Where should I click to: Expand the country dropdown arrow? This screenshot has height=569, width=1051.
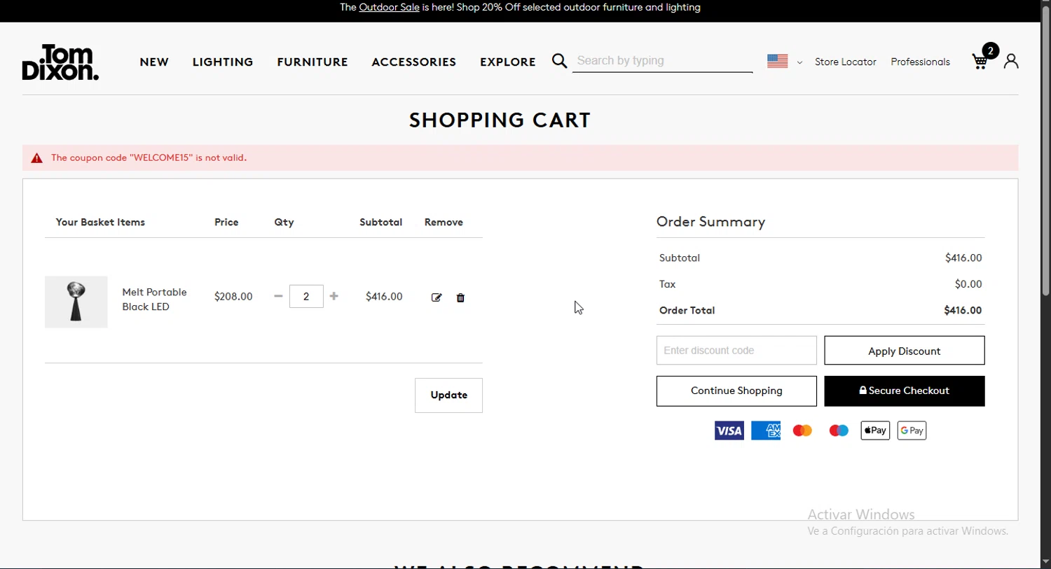(x=799, y=62)
